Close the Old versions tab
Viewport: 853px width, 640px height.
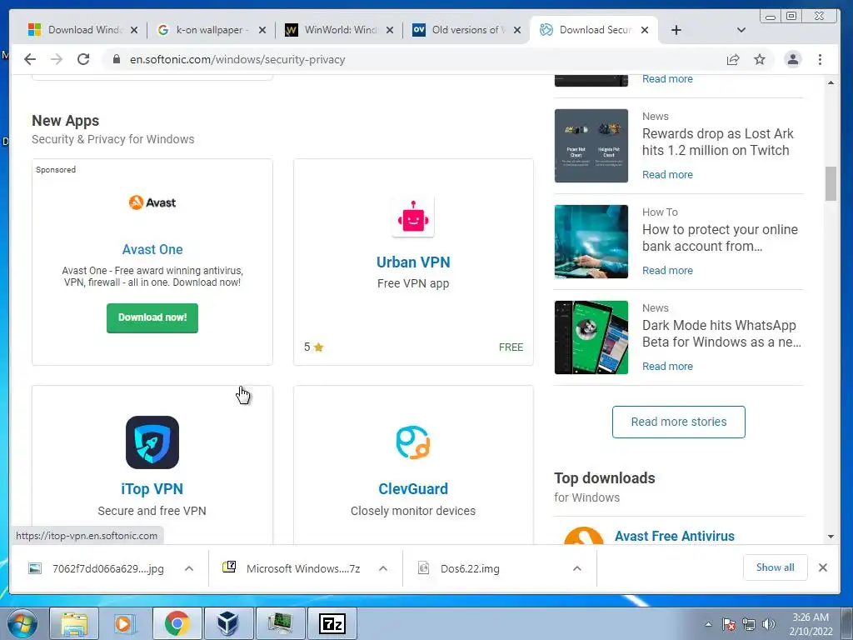[517, 30]
